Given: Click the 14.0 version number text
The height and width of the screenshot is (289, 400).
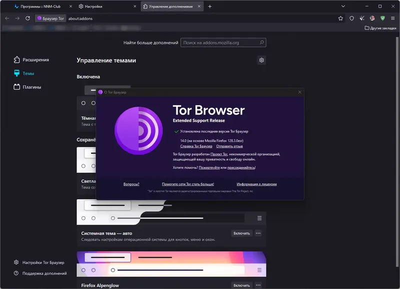Looking at the screenshot, I should click(183, 141).
